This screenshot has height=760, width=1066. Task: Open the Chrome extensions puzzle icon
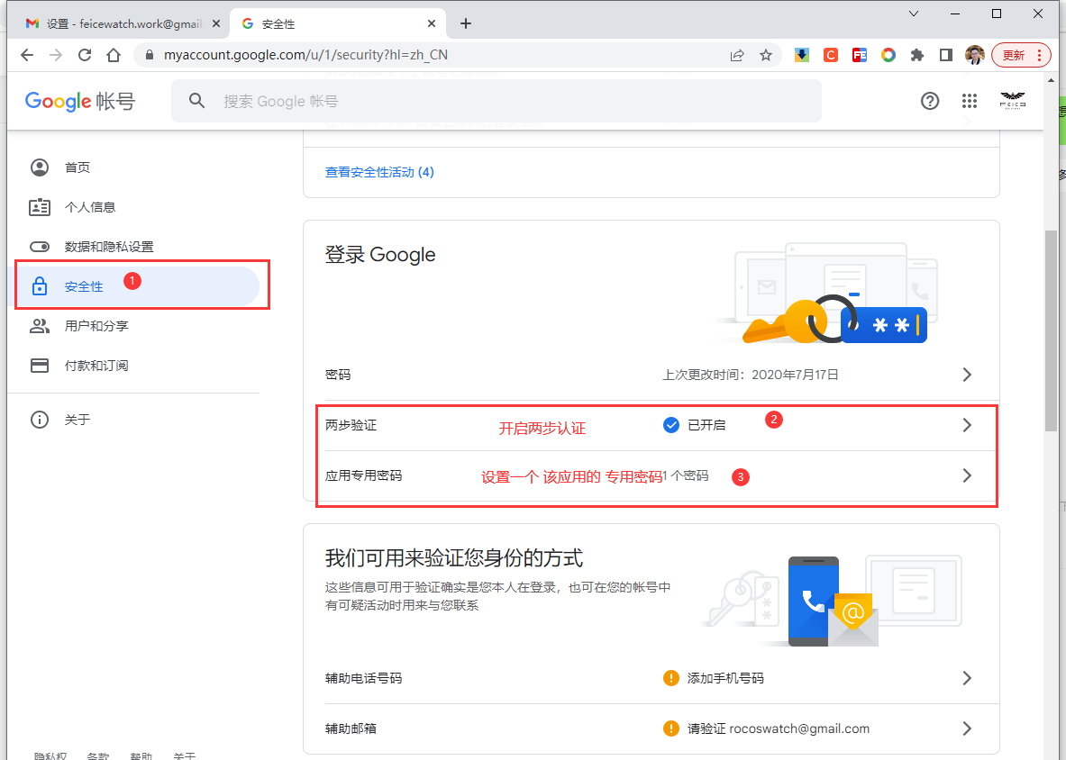(917, 55)
